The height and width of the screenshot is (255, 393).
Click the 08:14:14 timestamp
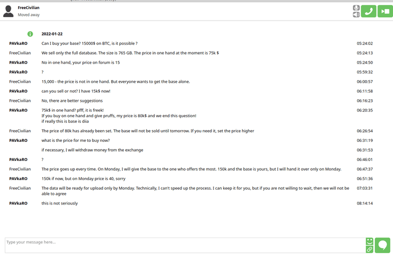pos(365,203)
